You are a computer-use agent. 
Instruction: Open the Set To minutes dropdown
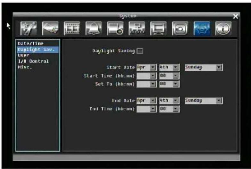click(x=169, y=84)
